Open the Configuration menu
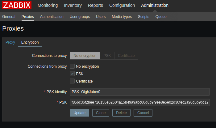This screenshot has height=128, width=216. 122,5
